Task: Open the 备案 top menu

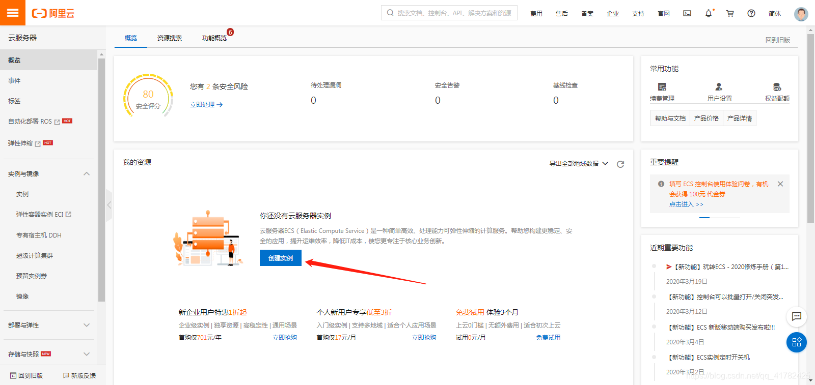Action: [x=587, y=14]
